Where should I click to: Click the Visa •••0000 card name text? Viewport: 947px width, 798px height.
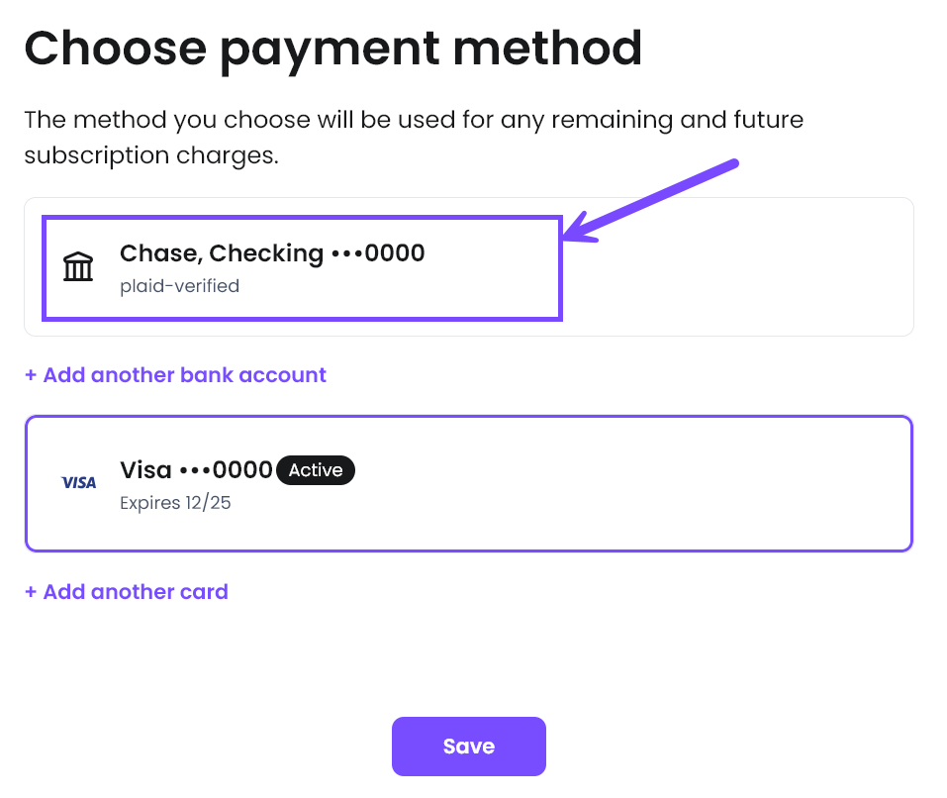(196, 470)
